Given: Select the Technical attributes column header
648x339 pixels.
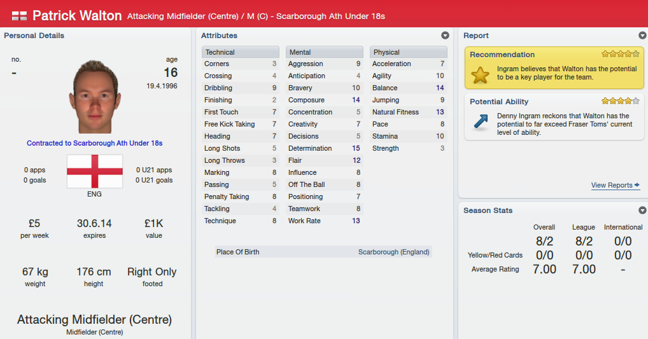Looking at the screenshot, I should (241, 52).
